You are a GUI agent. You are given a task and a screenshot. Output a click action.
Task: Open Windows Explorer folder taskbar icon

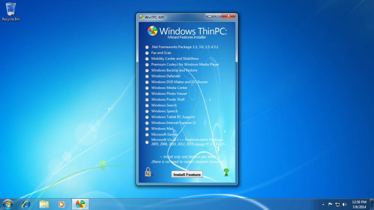tap(44, 204)
